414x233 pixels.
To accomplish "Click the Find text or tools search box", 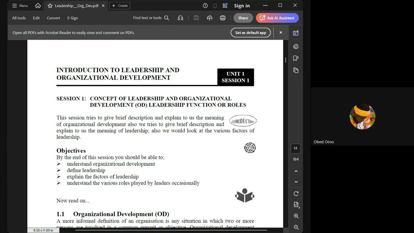I will click(x=151, y=18).
